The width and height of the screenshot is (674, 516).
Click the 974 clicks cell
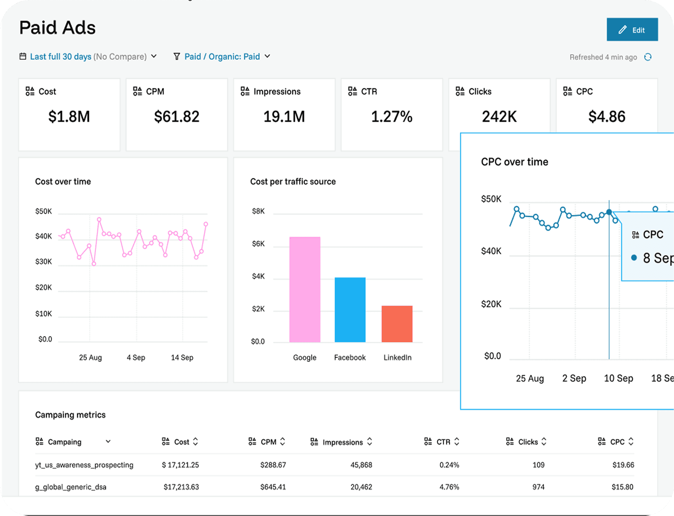[539, 487]
